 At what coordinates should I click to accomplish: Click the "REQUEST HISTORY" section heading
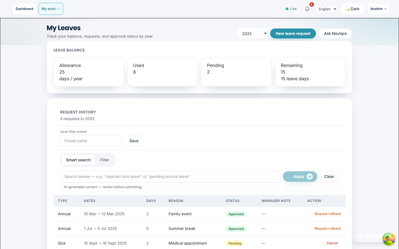coord(78,112)
